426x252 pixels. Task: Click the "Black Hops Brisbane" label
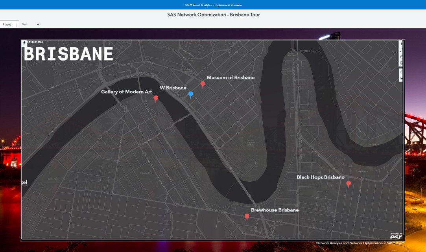tap(321, 177)
